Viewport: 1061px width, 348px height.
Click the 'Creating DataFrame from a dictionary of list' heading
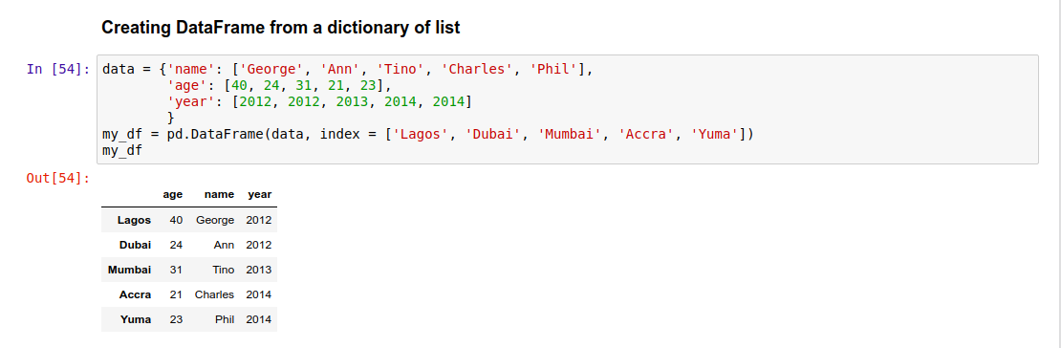point(280,28)
